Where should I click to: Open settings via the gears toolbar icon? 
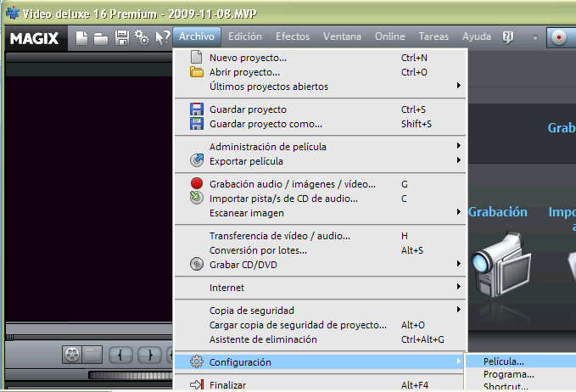[x=142, y=37]
